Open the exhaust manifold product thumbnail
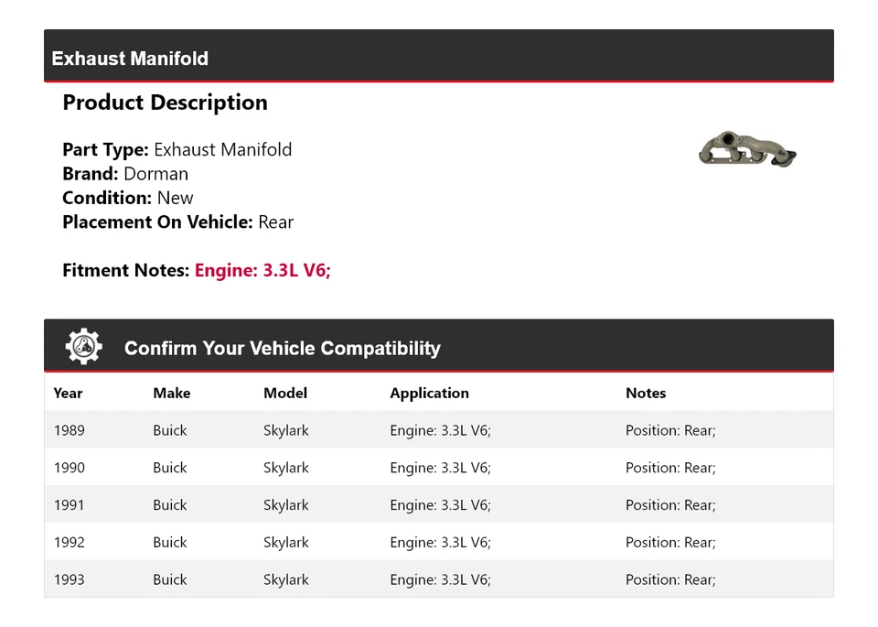 (748, 150)
